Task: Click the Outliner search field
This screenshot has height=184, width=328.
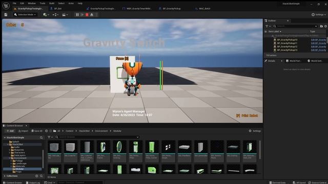Action: click(x=295, y=26)
